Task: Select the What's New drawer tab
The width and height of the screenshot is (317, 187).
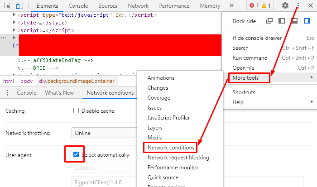Action: pos(59,93)
